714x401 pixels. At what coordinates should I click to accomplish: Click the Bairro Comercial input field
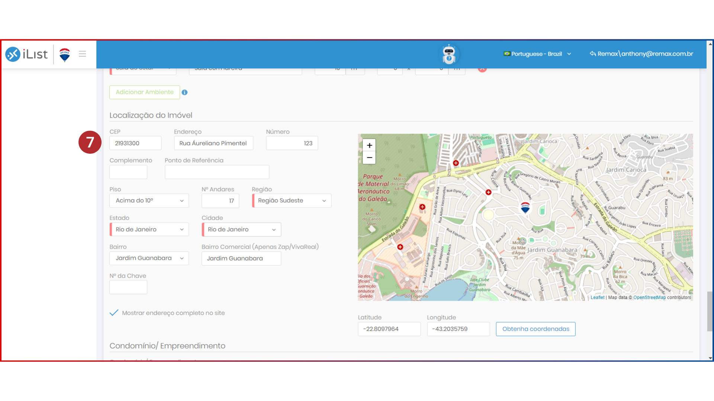click(241, 258)
